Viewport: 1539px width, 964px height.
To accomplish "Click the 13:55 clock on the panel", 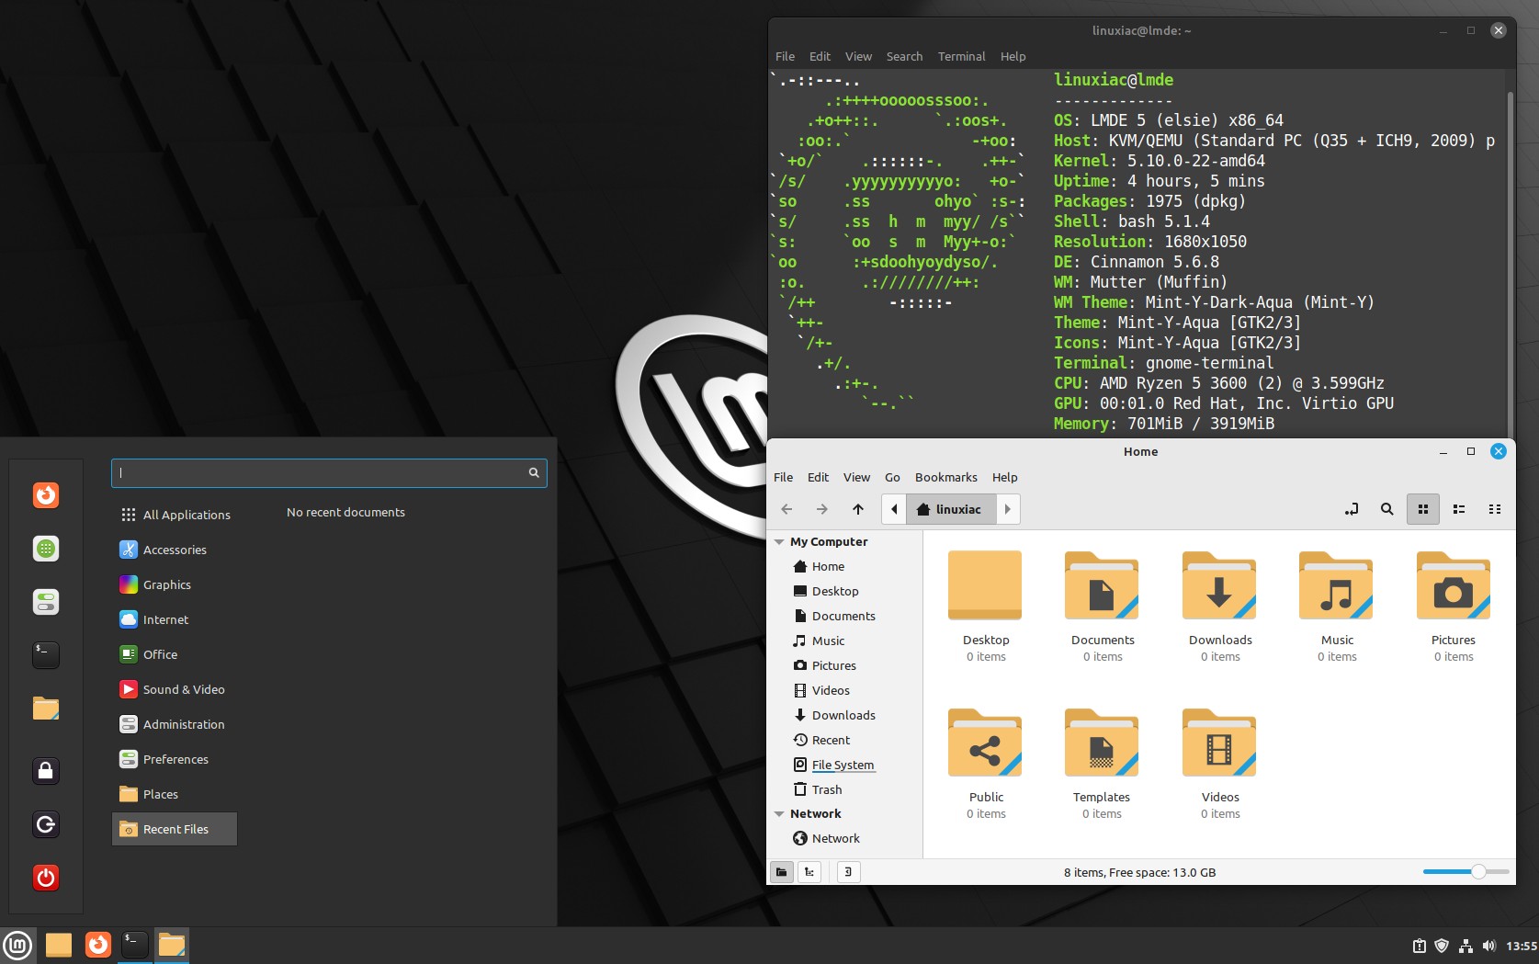I will pyautogui.click(x=1522, y=946).
